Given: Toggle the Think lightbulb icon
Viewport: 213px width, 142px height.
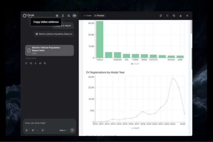Looking at the screenshot, I should [43, 130].
